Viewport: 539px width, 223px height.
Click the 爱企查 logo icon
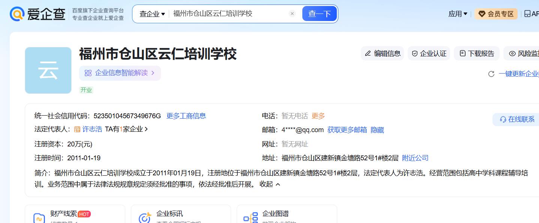pyautogui.click(x=17, y=14)
